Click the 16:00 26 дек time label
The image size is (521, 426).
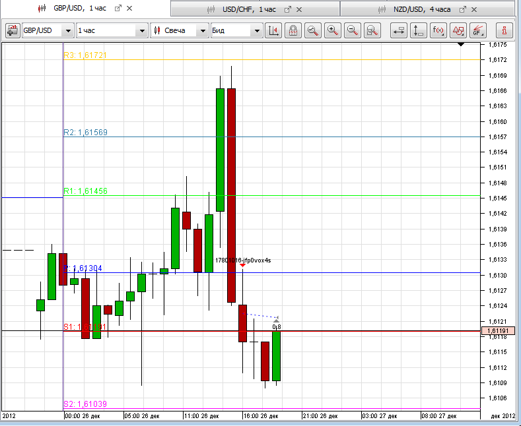pos(260,416)
